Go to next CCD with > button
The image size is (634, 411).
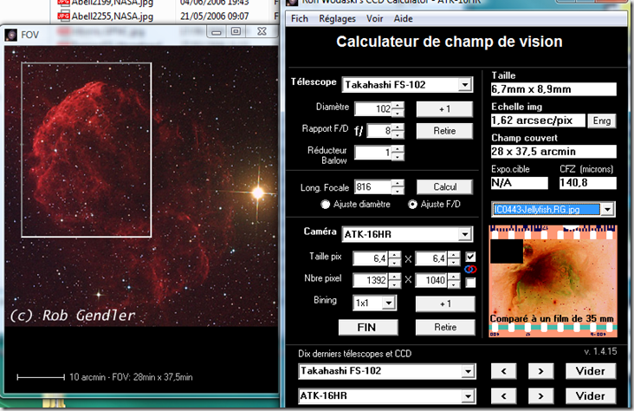coord(540,396)
